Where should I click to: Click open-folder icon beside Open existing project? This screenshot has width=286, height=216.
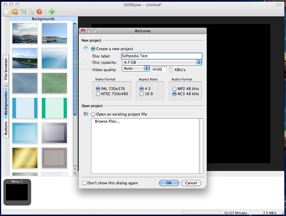click(86, 114)
